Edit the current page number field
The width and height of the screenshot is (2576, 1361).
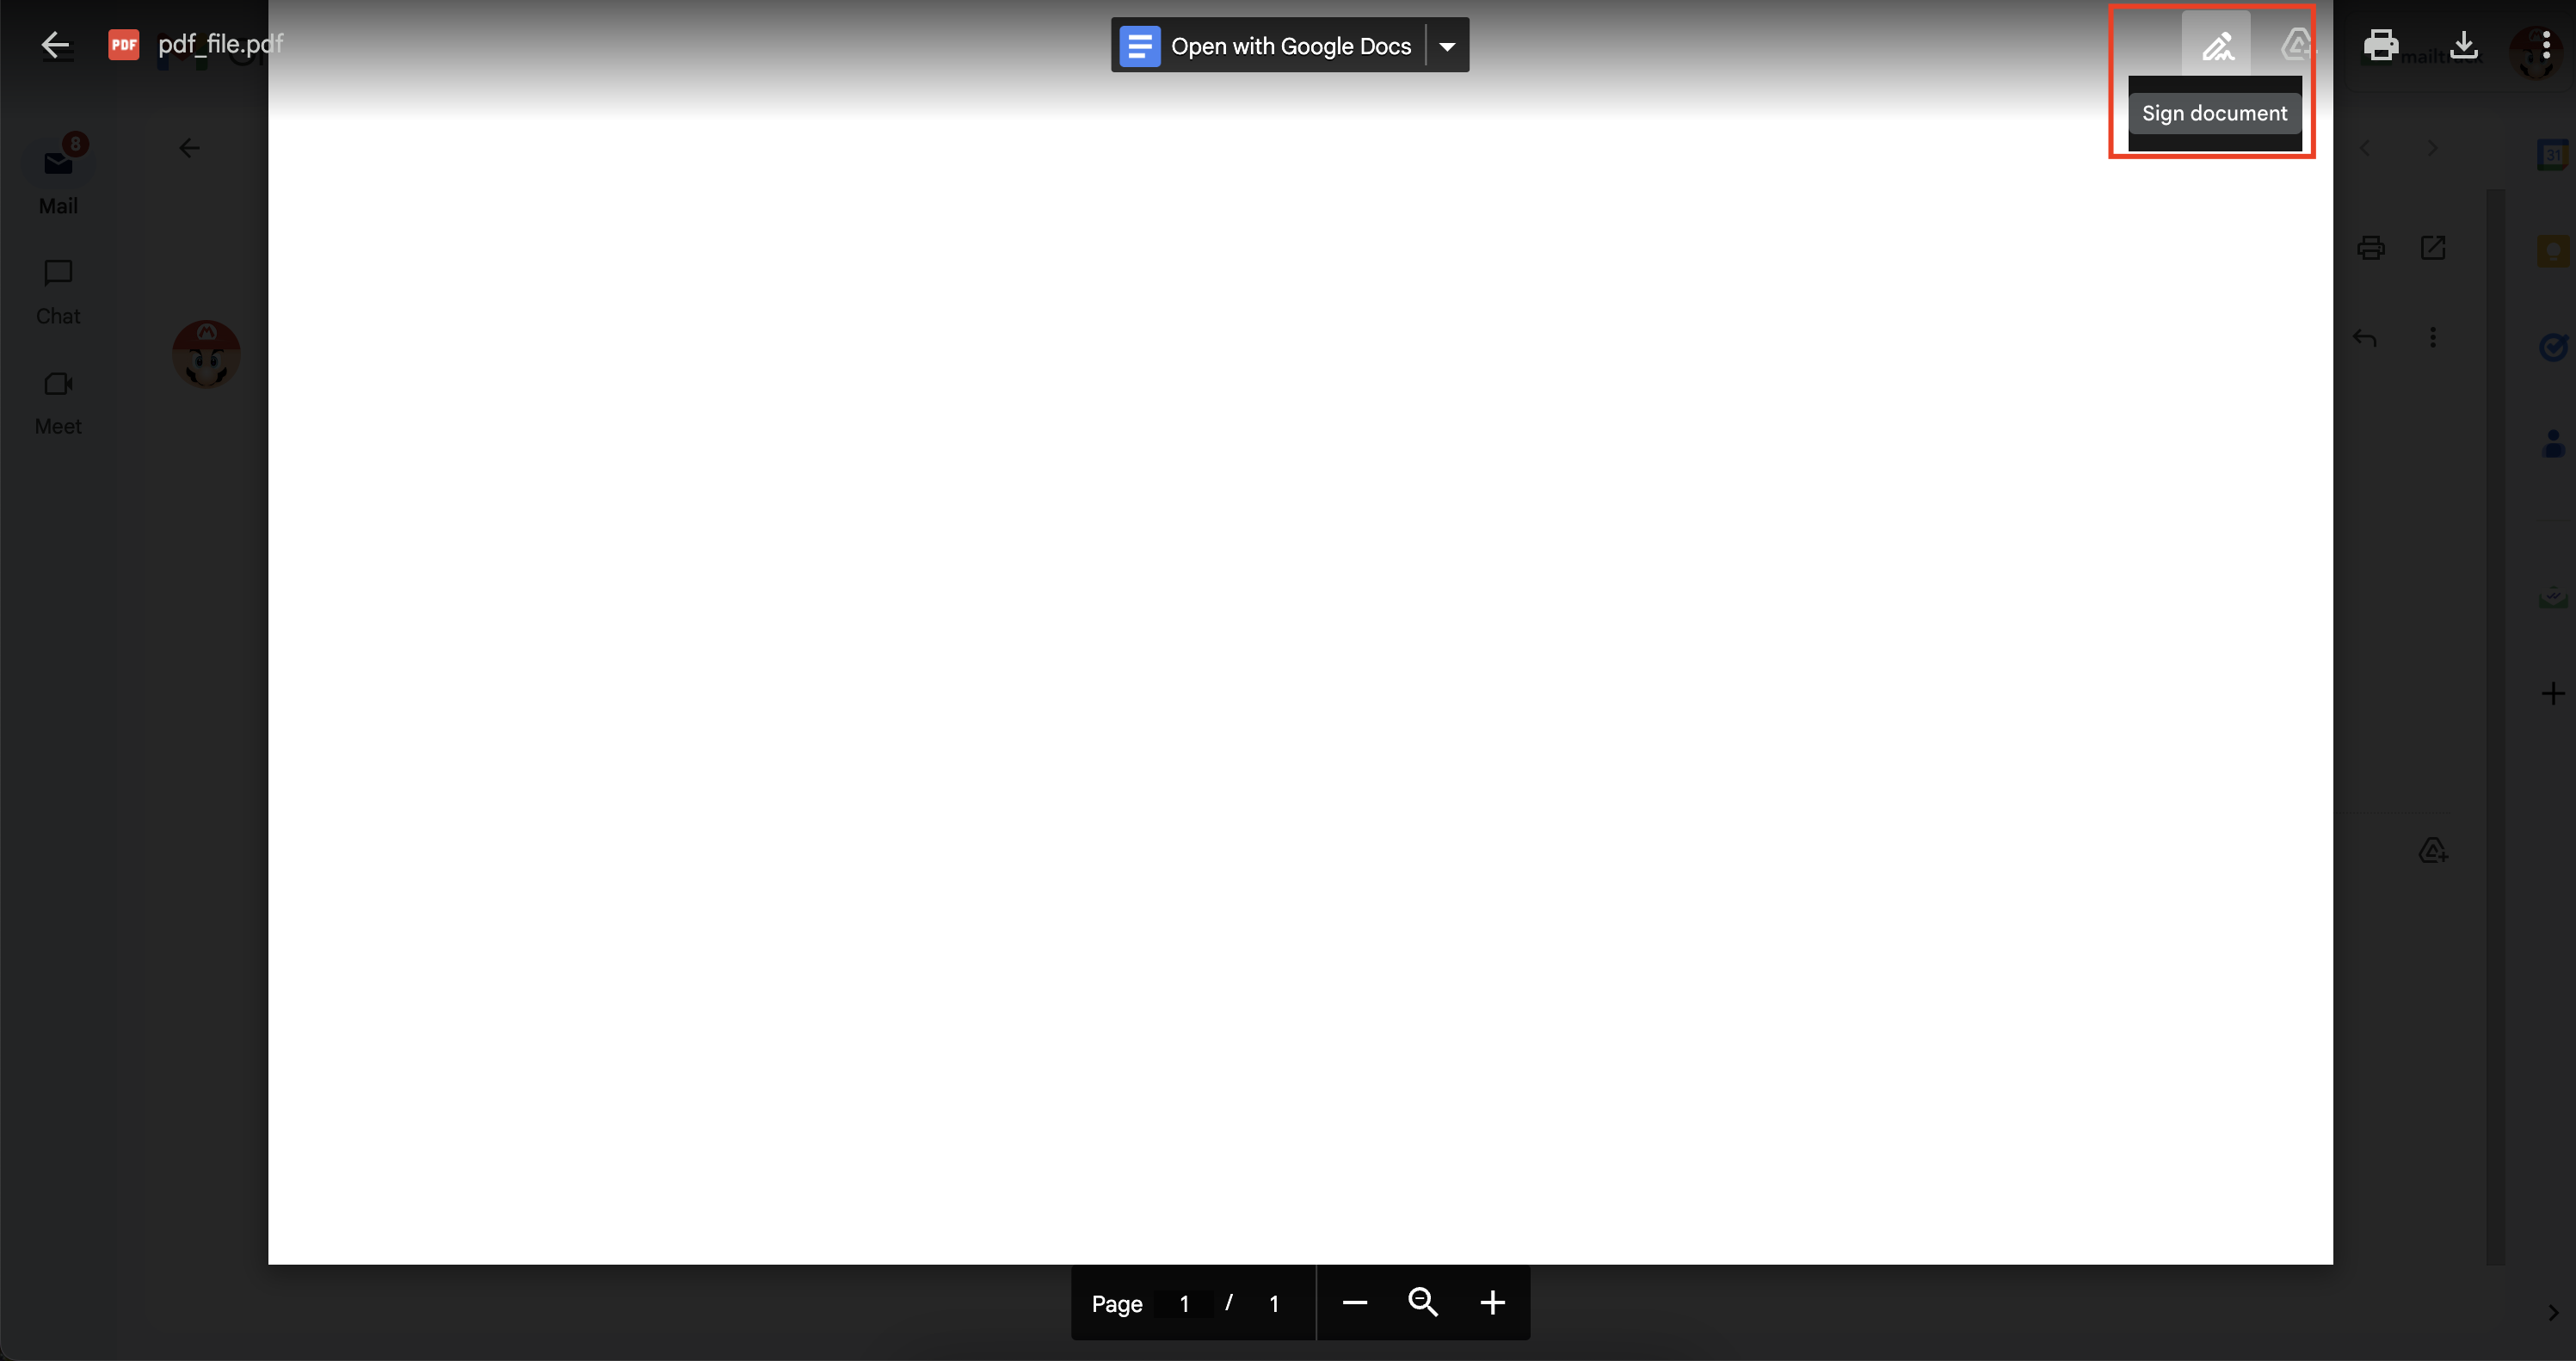[1184, 1303]
